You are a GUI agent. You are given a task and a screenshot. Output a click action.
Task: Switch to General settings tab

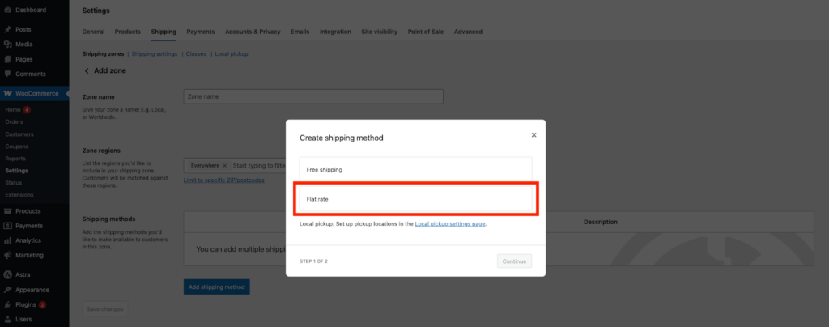93,32
